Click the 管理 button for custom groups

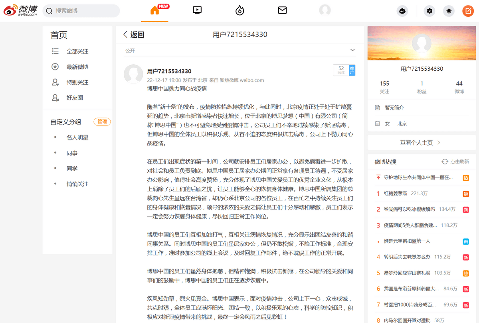[x=102, y=122]
